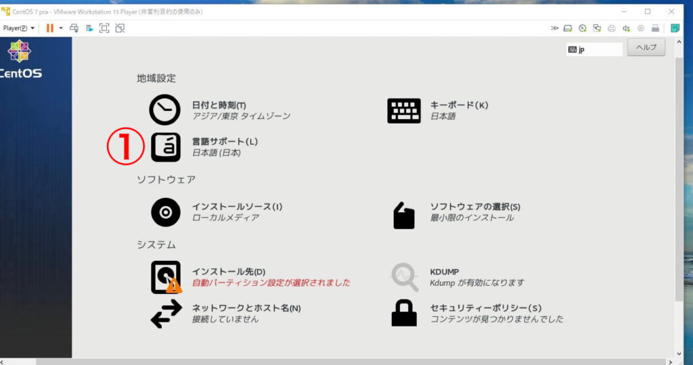Toggle Unity mode icon in VMware toolbar
This screenshot has height=365, width=693.
[x=120, y=28]
